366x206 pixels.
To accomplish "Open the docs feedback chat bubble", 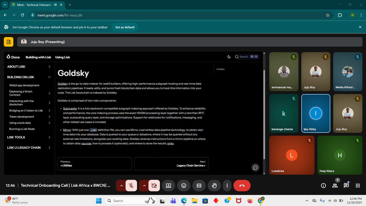I will click(x=255, y=167).
